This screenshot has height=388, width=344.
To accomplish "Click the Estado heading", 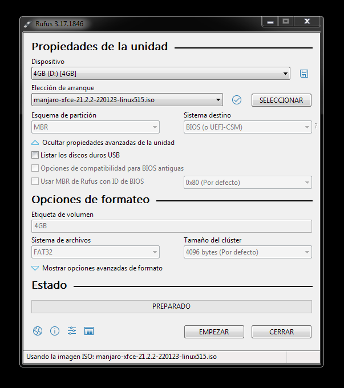I will [49, 285].
